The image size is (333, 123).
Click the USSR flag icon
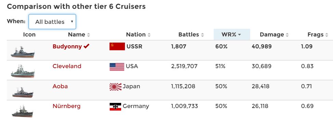pyautogui.click(x=117, y=46)
